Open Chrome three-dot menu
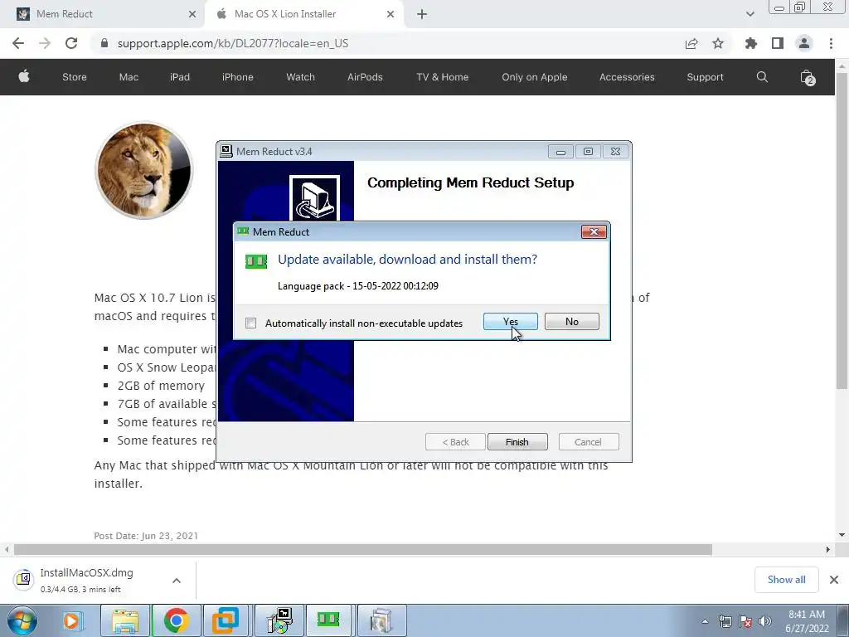This screenshot has width=849, height=637. click(x=831, y=43)
